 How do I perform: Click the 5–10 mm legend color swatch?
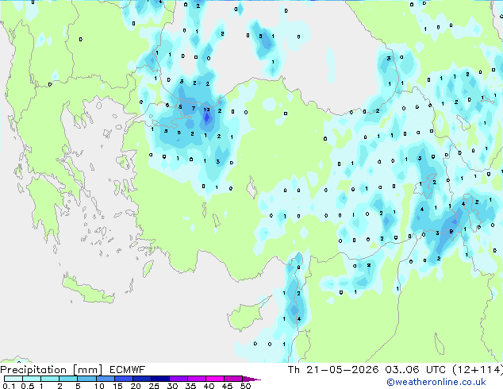[x=86, y=379]
